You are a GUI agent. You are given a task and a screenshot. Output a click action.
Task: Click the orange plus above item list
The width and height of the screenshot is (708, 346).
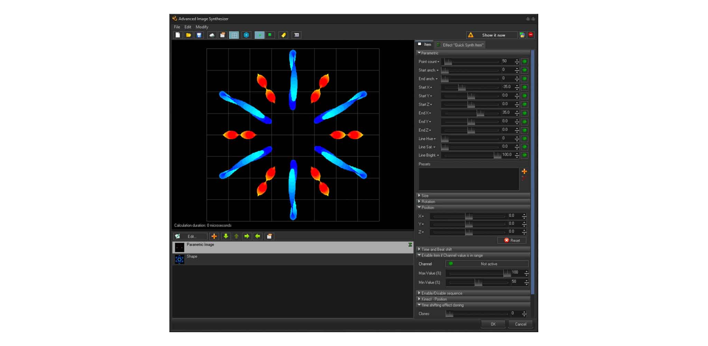pyautogui.click(x=214, y=236)
